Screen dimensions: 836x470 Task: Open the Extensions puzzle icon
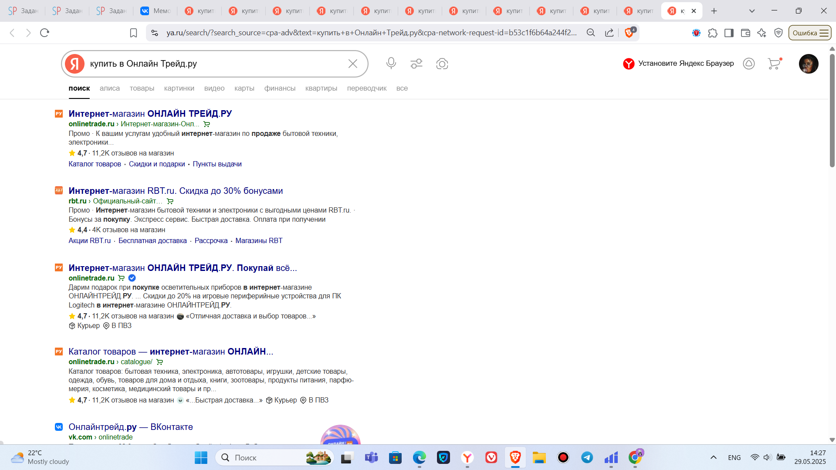[x=713, y=33]
